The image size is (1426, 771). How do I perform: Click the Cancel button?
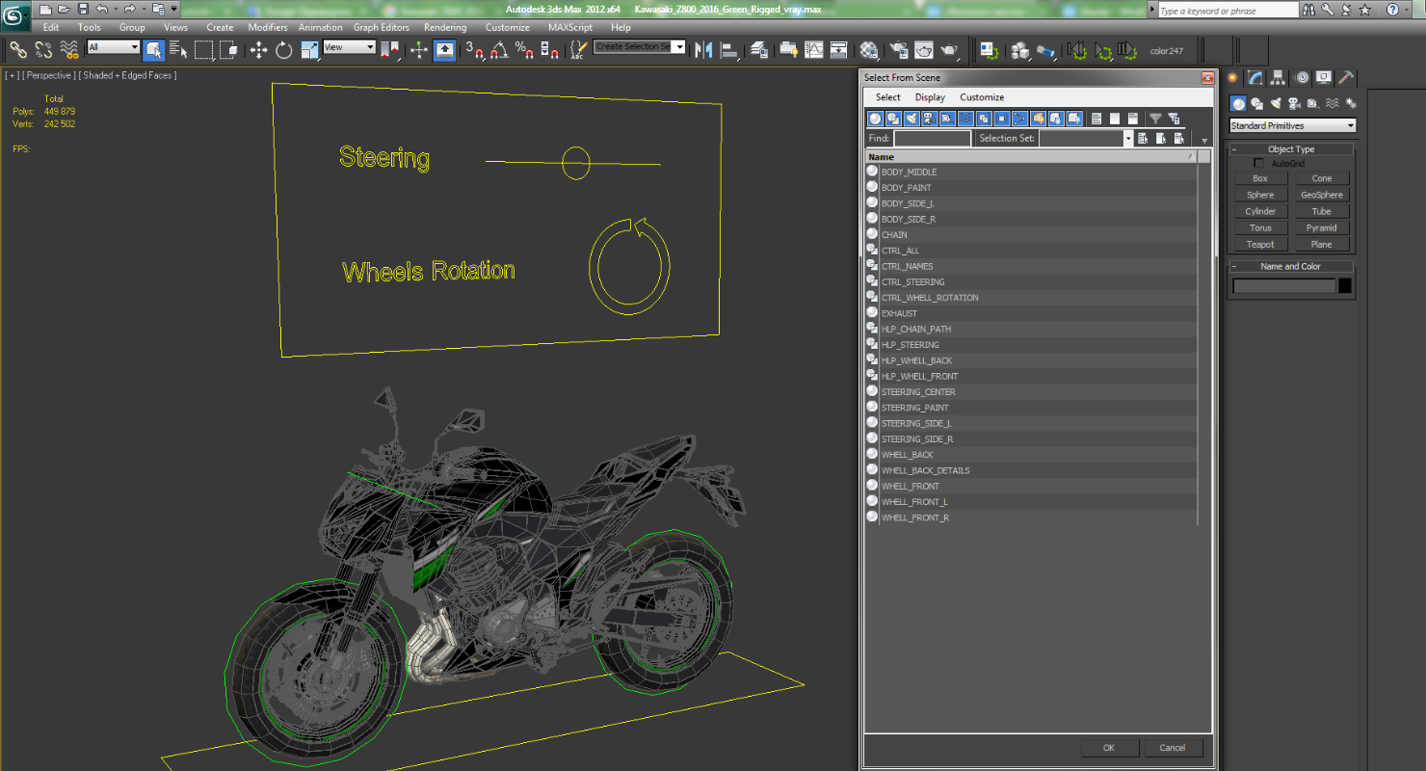point(1173,748)
